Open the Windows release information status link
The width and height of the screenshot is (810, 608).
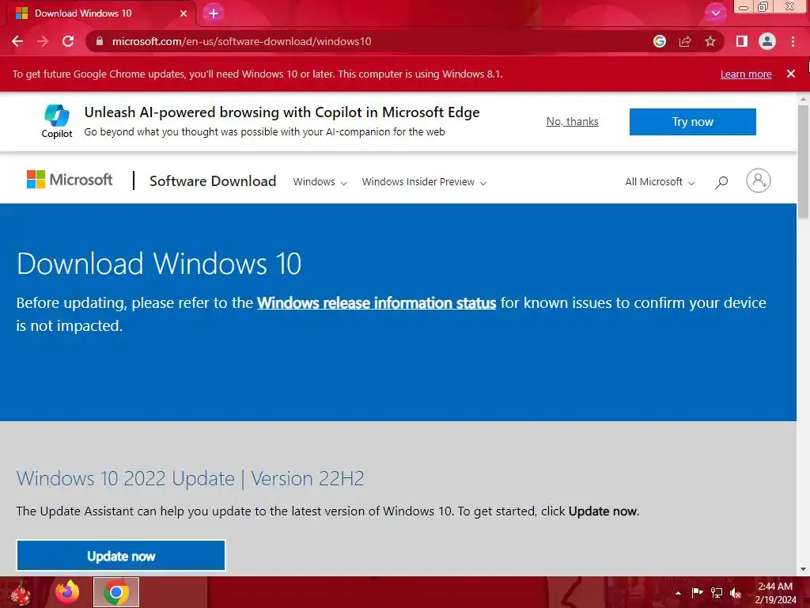pos(377,303)
